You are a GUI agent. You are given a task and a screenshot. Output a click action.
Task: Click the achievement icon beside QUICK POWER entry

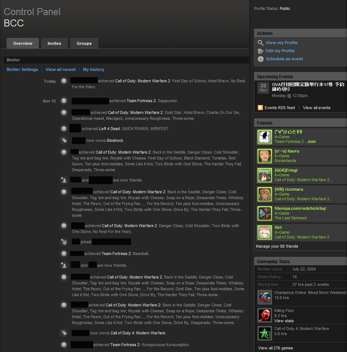point(64,129)
